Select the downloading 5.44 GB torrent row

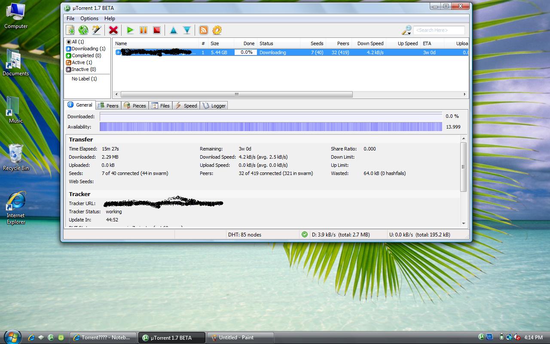[x=290, y=52]
